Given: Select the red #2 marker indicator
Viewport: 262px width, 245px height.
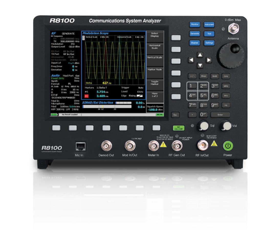Looking at the screenshot, I should click(86, 96).
